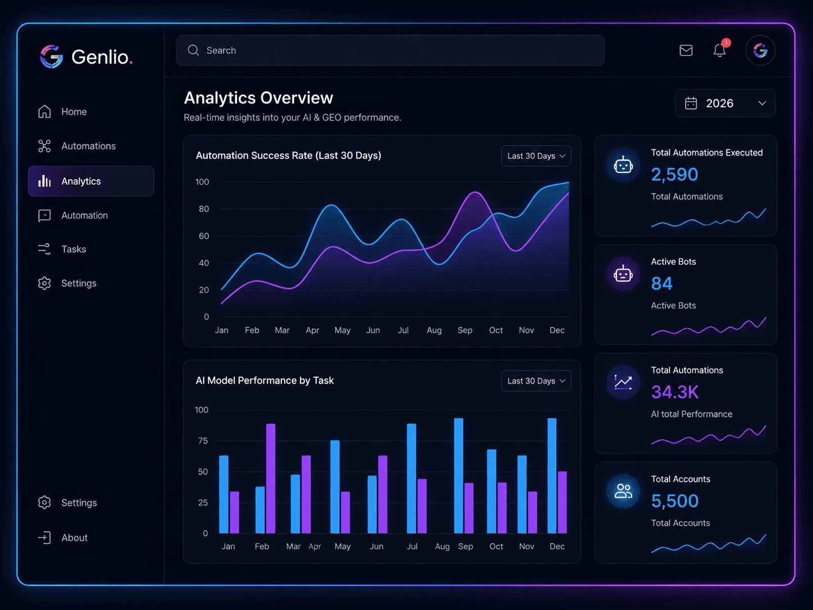Viewport: 813px width, 610px height.
Task: Click the Analytics bar chart icon
Action: pos(44,181)
